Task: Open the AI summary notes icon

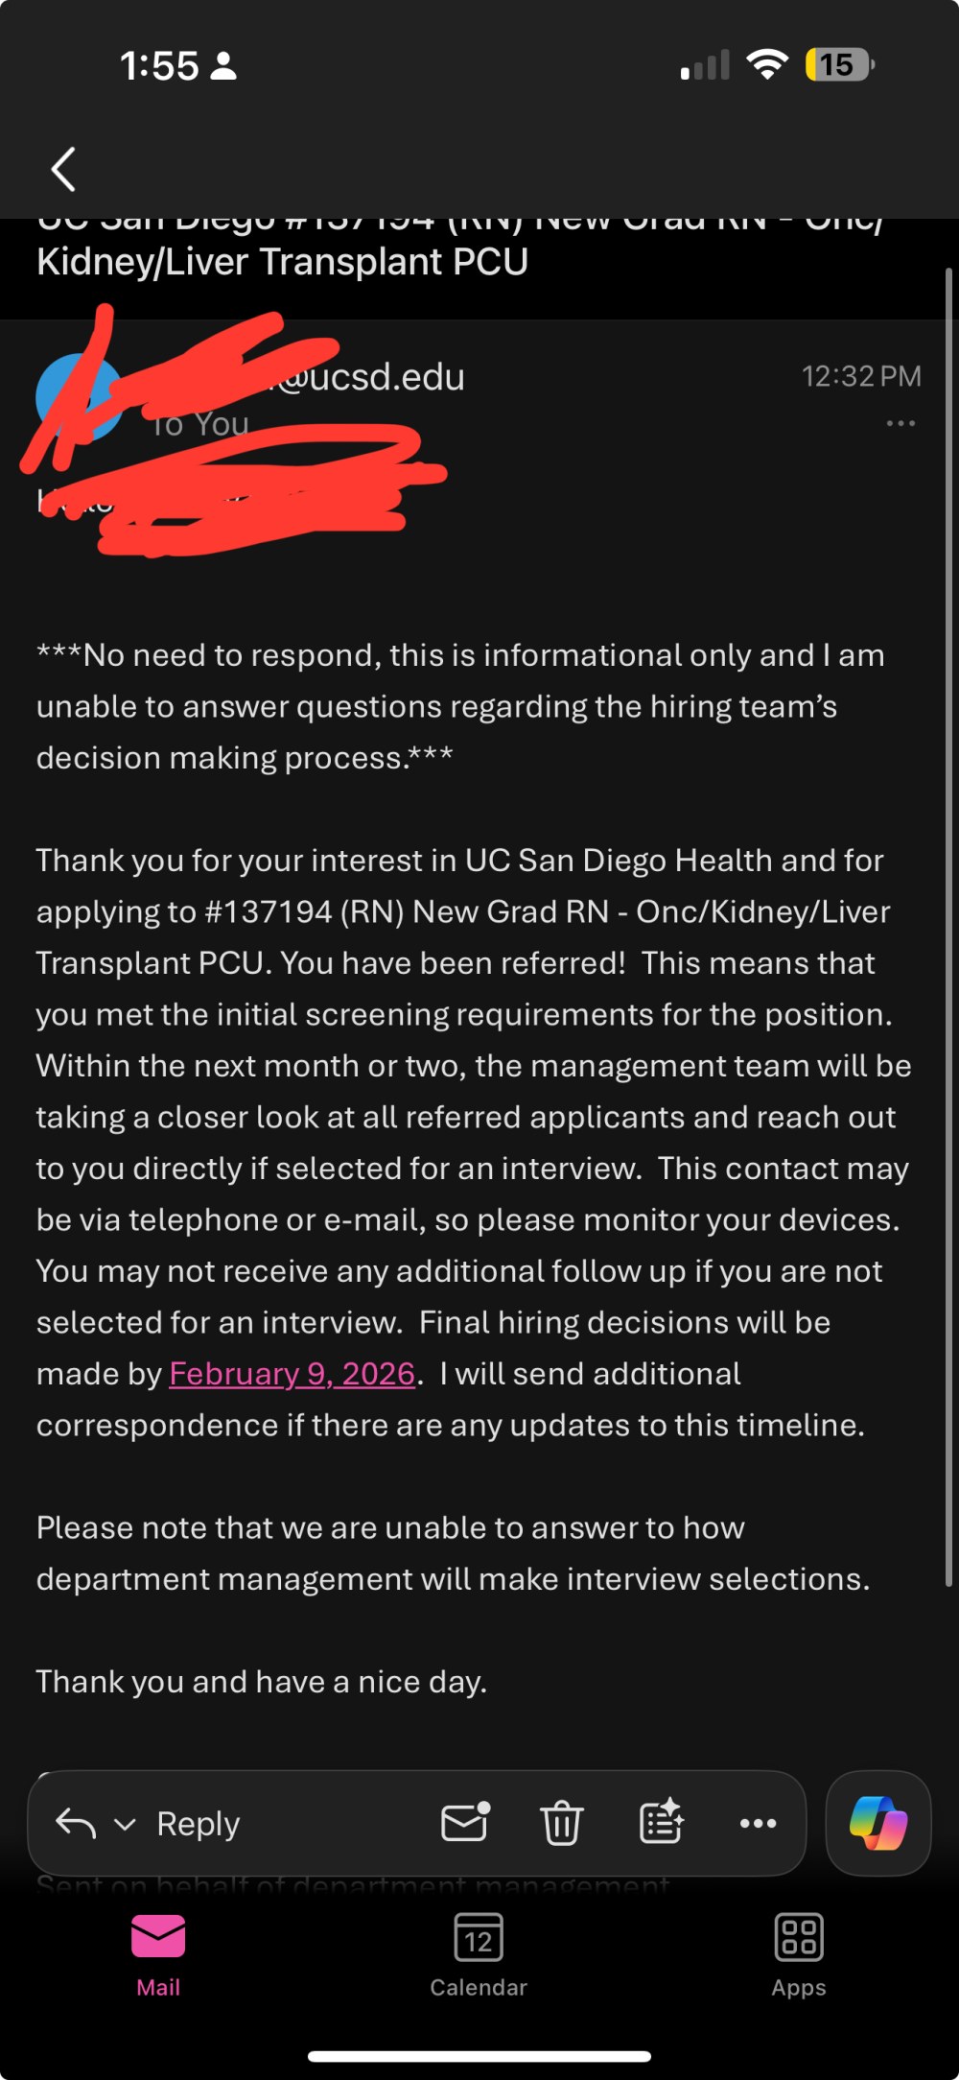Action: click(x=662, y=1822)
